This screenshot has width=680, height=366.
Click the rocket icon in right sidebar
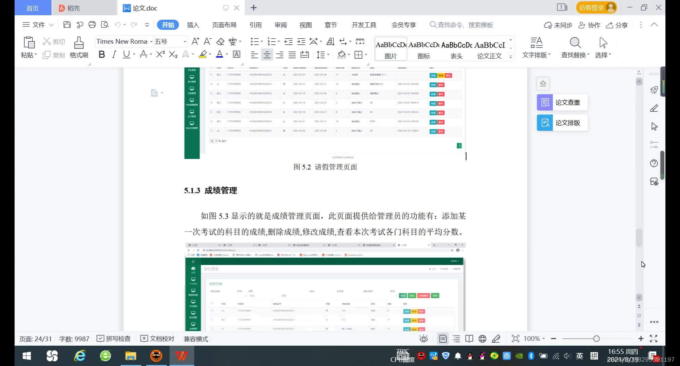(x=654, y=90)
